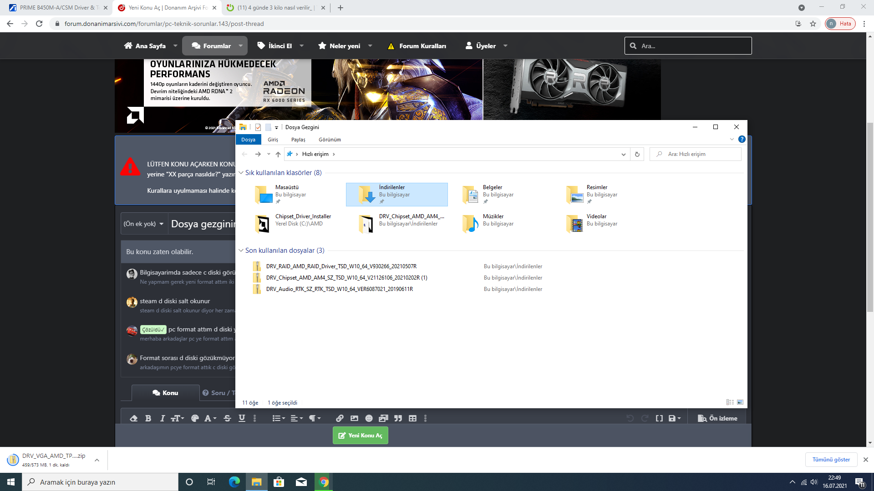
Task: Open download item options chevron
Action: pos(97,460)
